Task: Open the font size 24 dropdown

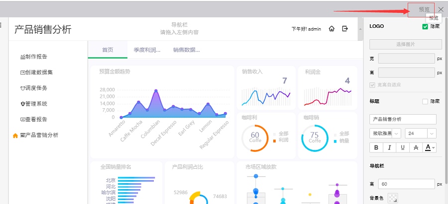Action: coord(431,133)
